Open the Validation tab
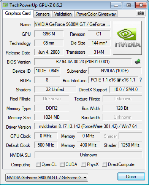 tap(63, 14)
